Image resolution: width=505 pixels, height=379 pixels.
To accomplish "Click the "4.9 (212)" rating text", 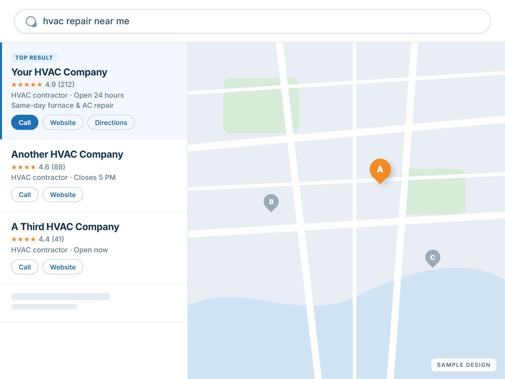I will 60,84.
